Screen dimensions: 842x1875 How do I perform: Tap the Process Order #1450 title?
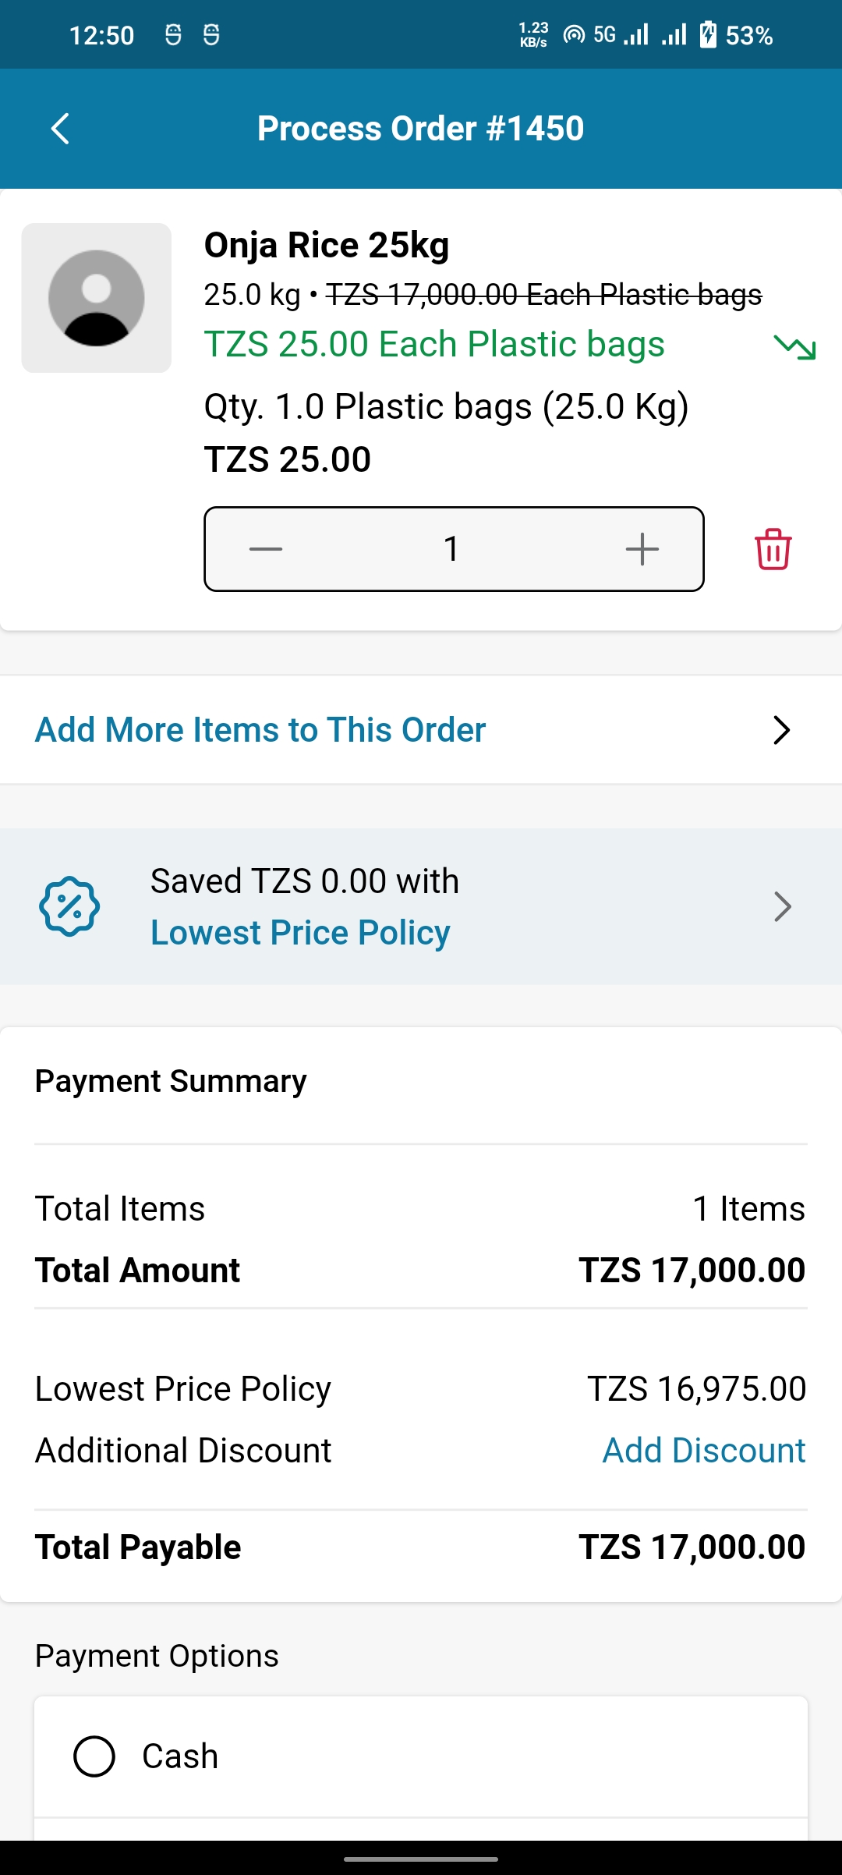pyautogui.click(x=420, y=129)
